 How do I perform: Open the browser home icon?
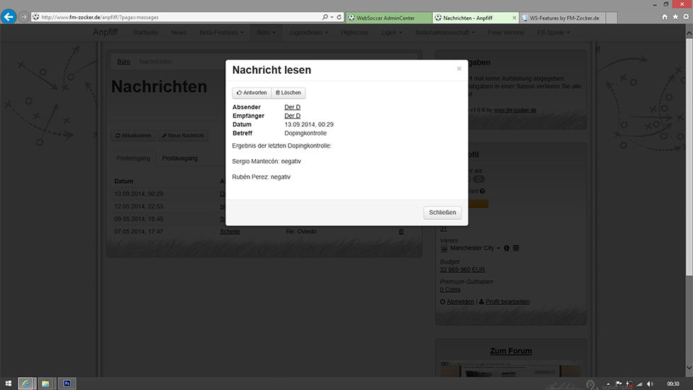(665, 16)
